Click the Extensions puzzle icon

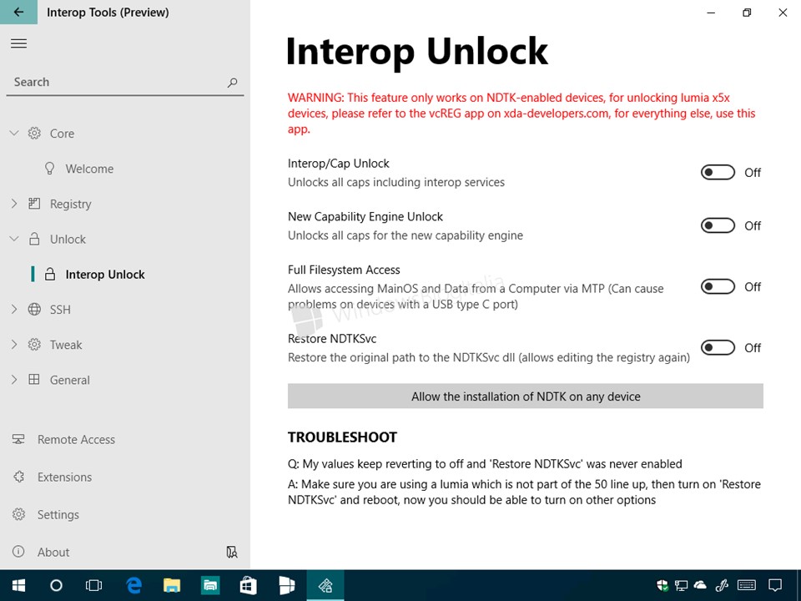19,477
